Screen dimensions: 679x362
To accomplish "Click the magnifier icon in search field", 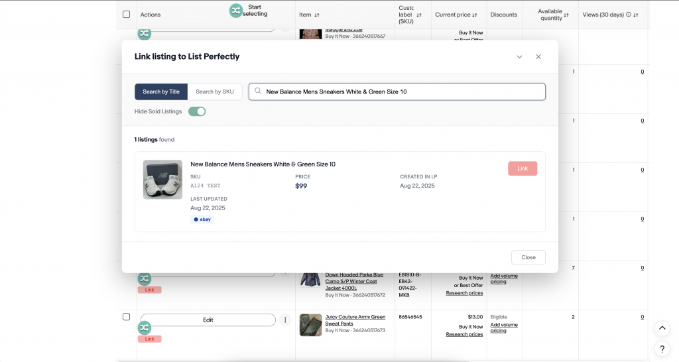I will [258, 91].
